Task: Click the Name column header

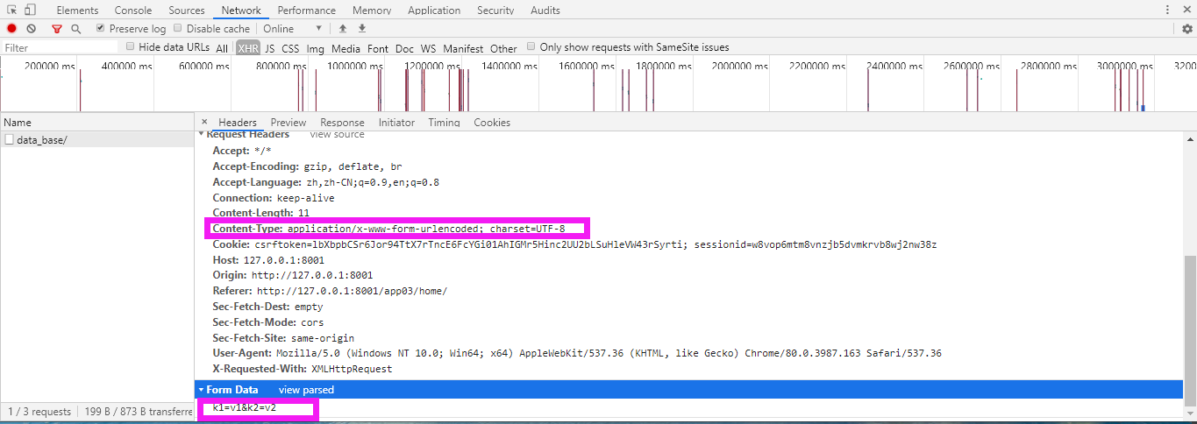Action: point(96,123)
